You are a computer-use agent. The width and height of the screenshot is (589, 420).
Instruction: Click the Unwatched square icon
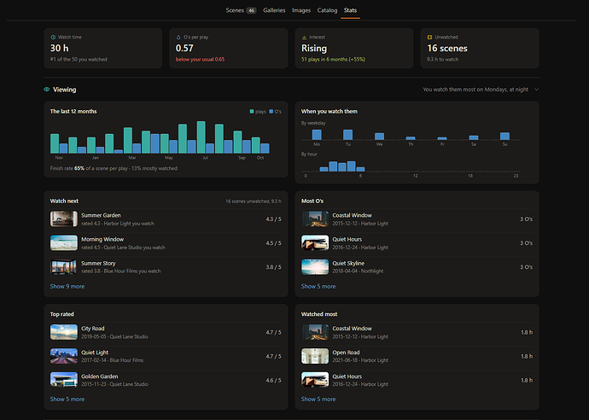pos(429,38)
